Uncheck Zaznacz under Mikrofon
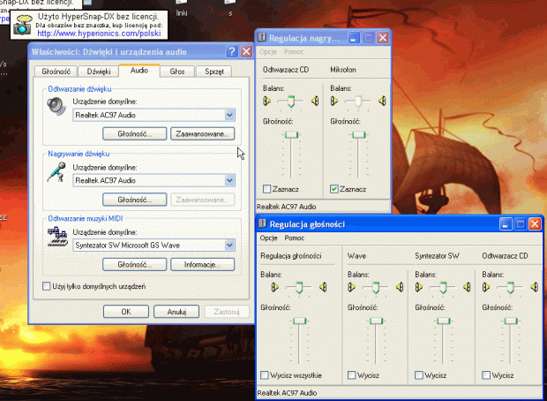547x401 pixels. 334,189
